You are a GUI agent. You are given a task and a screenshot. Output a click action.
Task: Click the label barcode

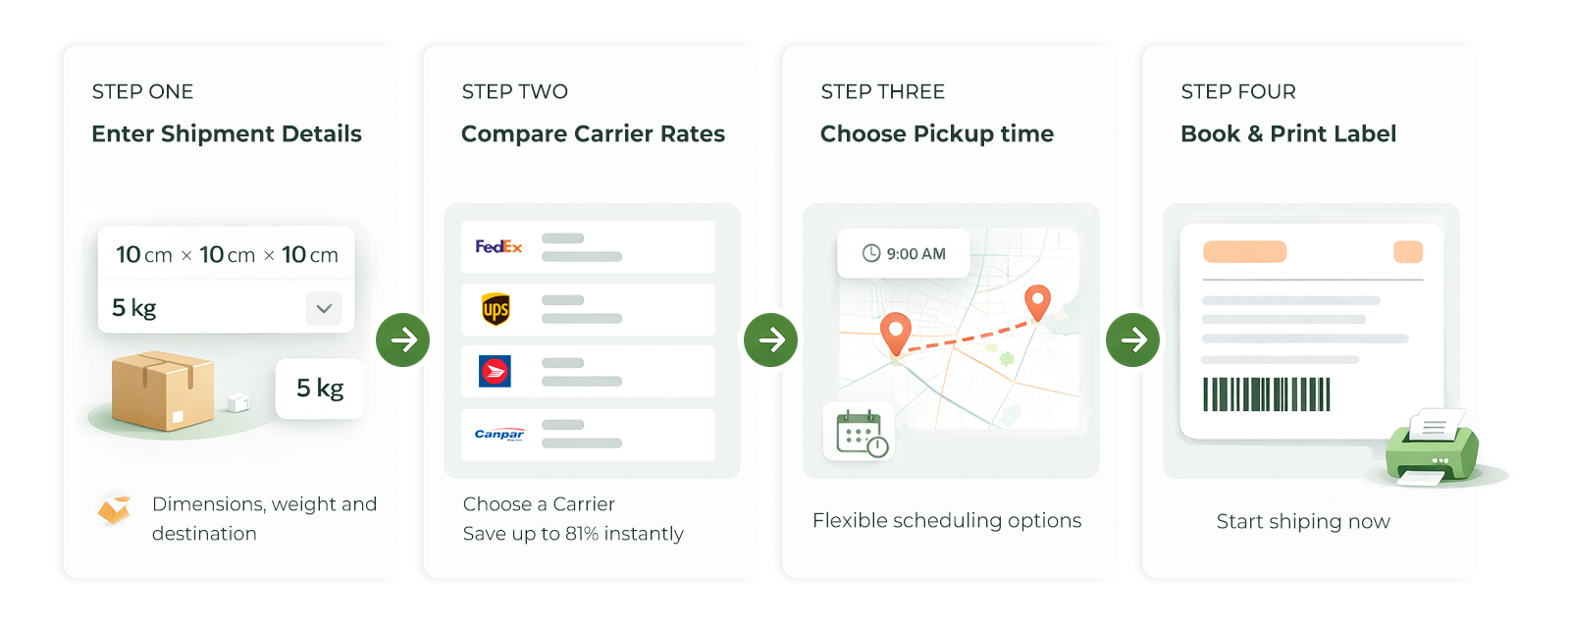click(x=1266, y=394)
